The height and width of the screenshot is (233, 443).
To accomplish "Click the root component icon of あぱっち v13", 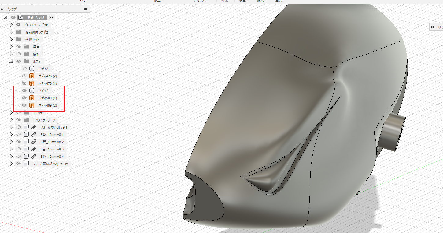I will pyautogui.click(x=21, y=18).
